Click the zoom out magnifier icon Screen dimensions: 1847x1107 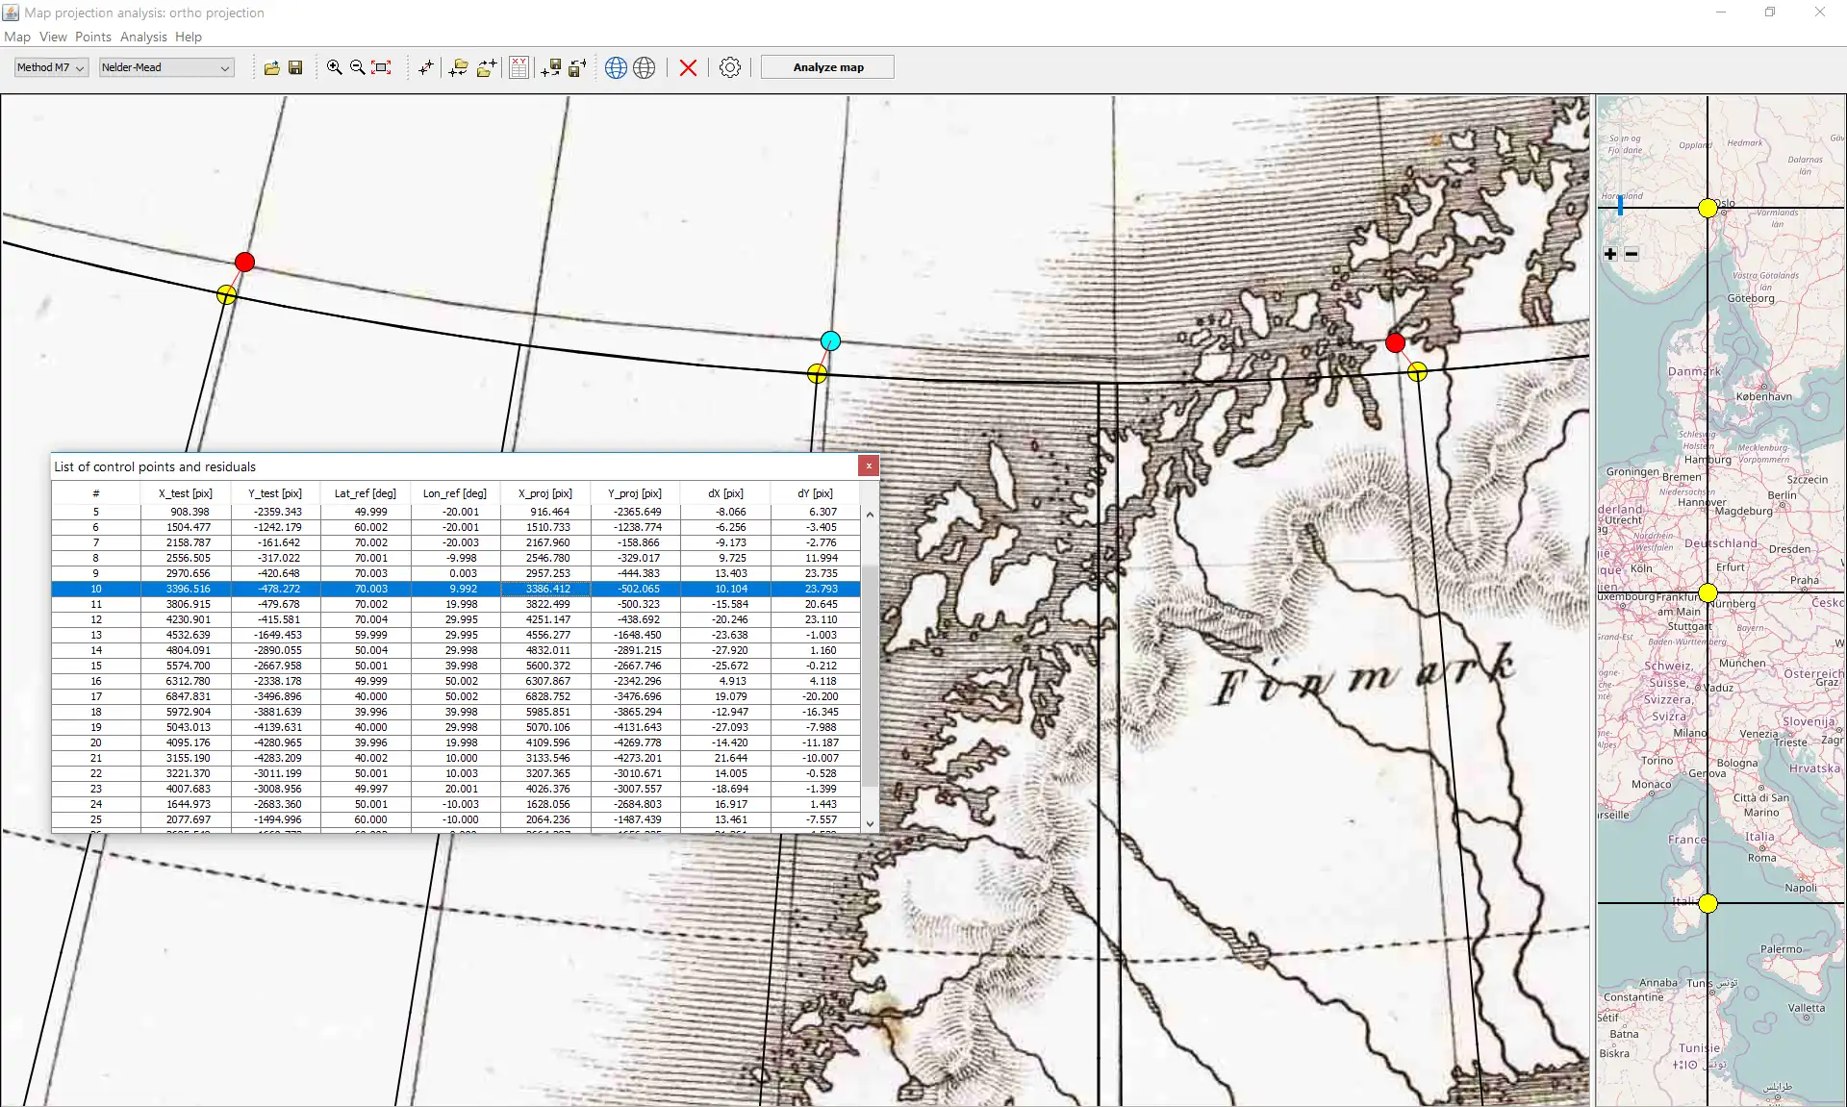click(x=357, y=67)
